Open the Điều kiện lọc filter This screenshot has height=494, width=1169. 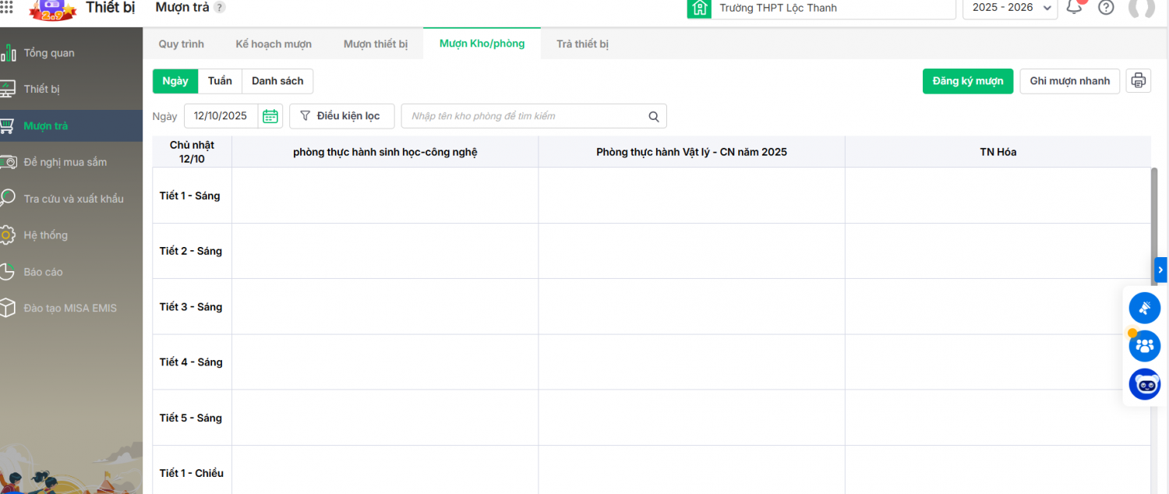341,116
